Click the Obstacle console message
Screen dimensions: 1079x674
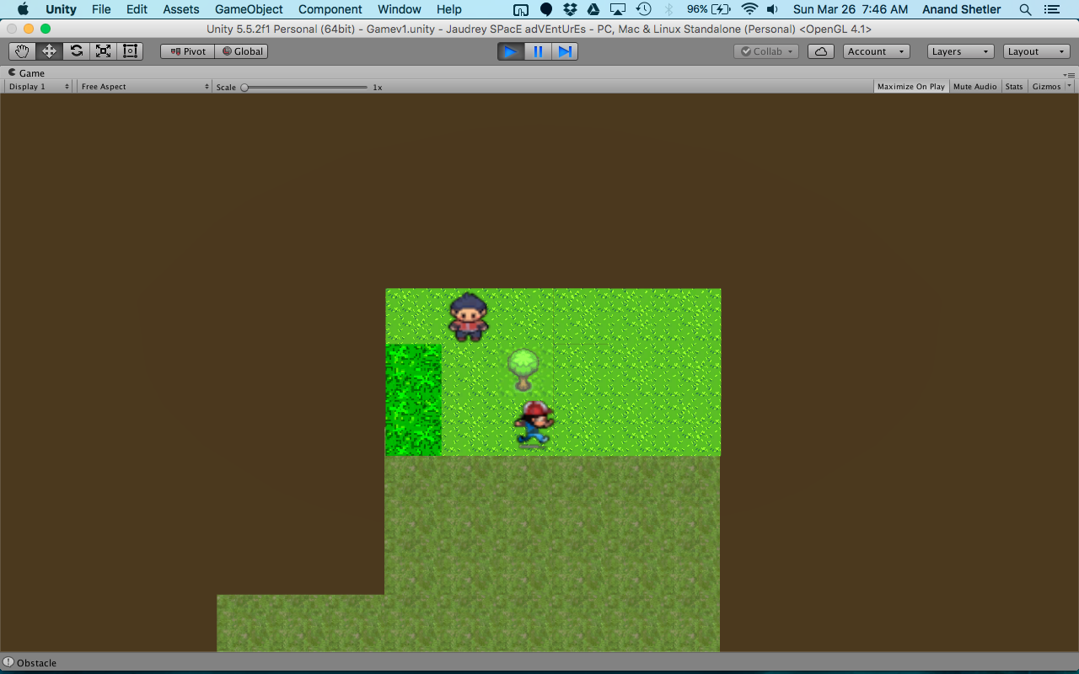pos(36,663)
